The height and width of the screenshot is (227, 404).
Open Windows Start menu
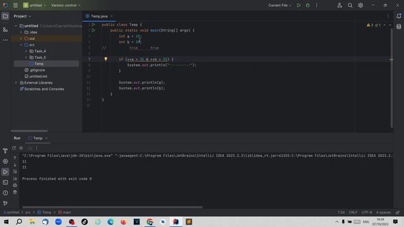tap(6, 221)
